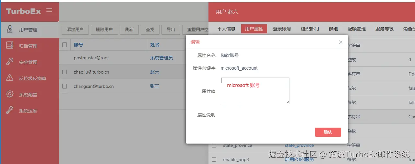Click the 导出 button
Screen dimensions: 415x164
tap(171, 29)
